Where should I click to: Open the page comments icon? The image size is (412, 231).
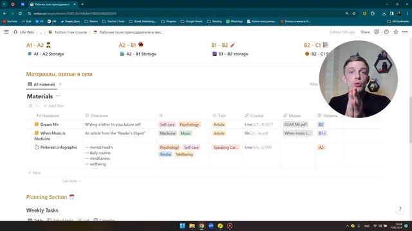pos(377,31)
